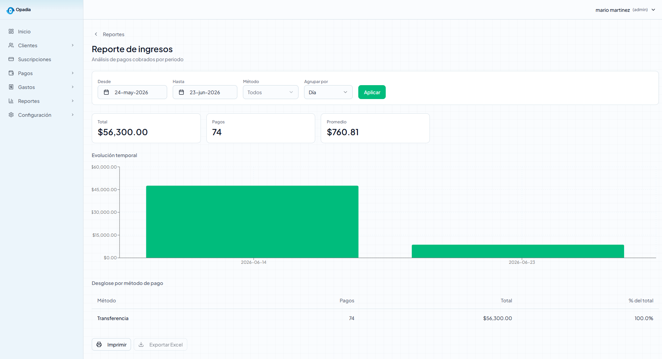Screen dimensions: 662x359
Task: Click the 2026-06-23 chart bar
Action: pos(518,251)
